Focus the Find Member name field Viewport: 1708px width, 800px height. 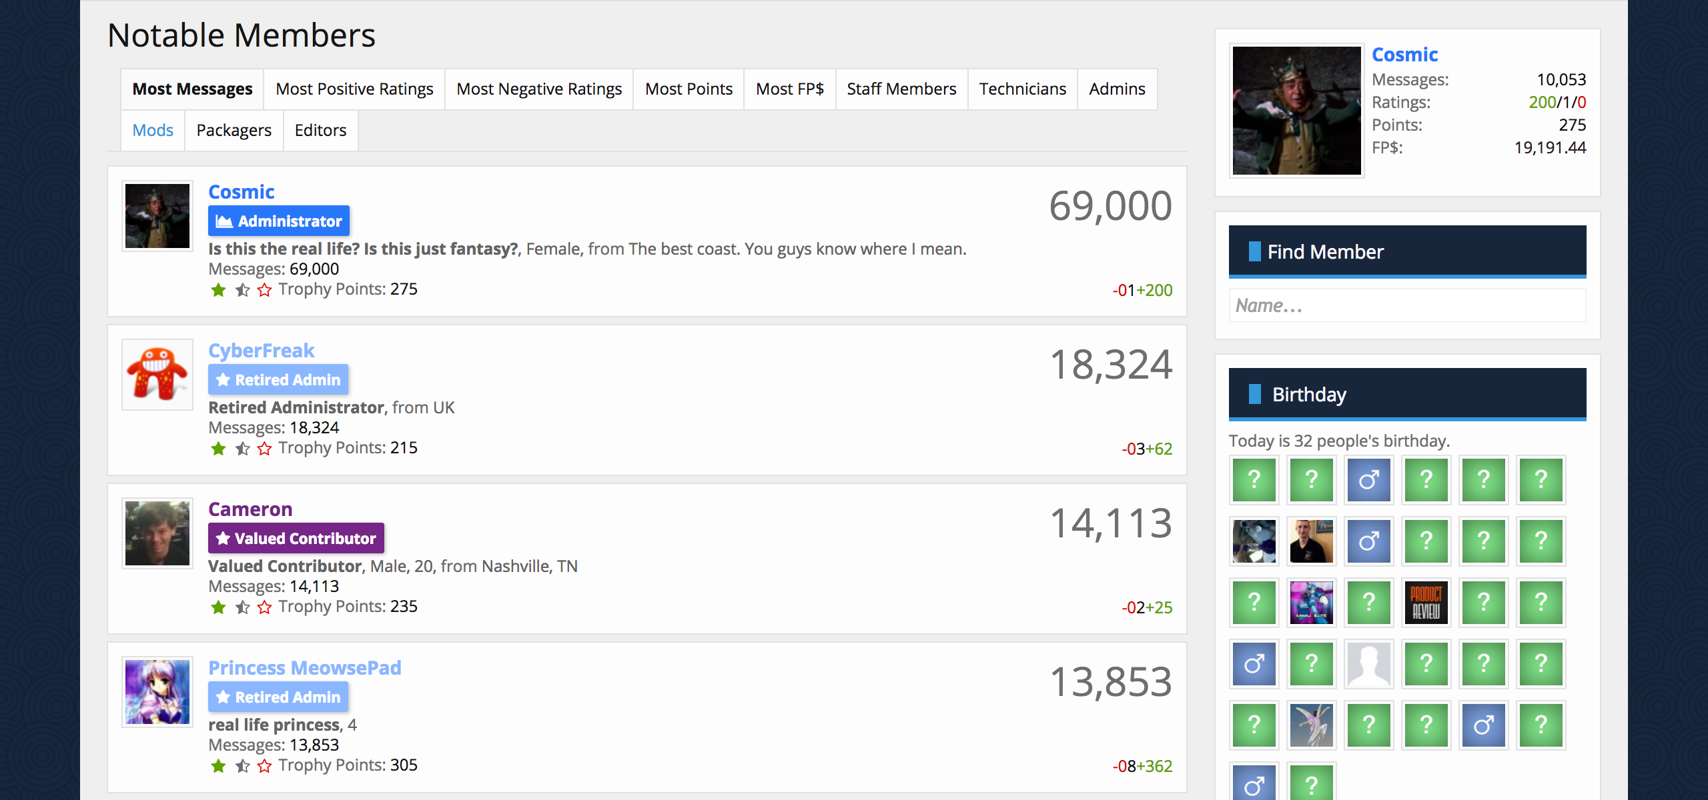coord(1407,305)
